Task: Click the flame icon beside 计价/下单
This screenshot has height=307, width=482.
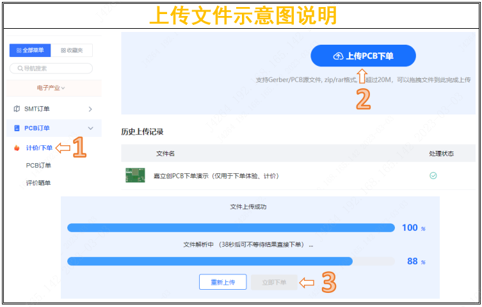Action: click(17, 148)
